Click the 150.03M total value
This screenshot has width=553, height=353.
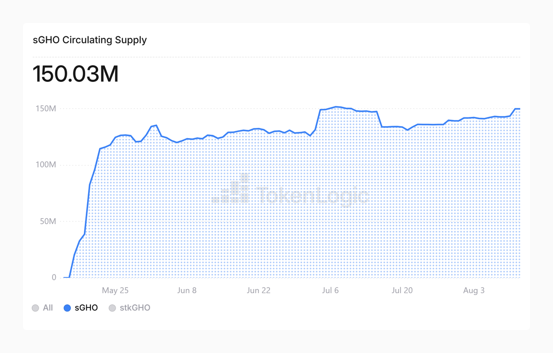coord(76,75)
